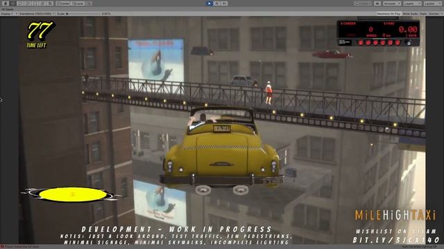Click the cloud services icon
Viewport: 444px width, 249px height.
(377, 3)
